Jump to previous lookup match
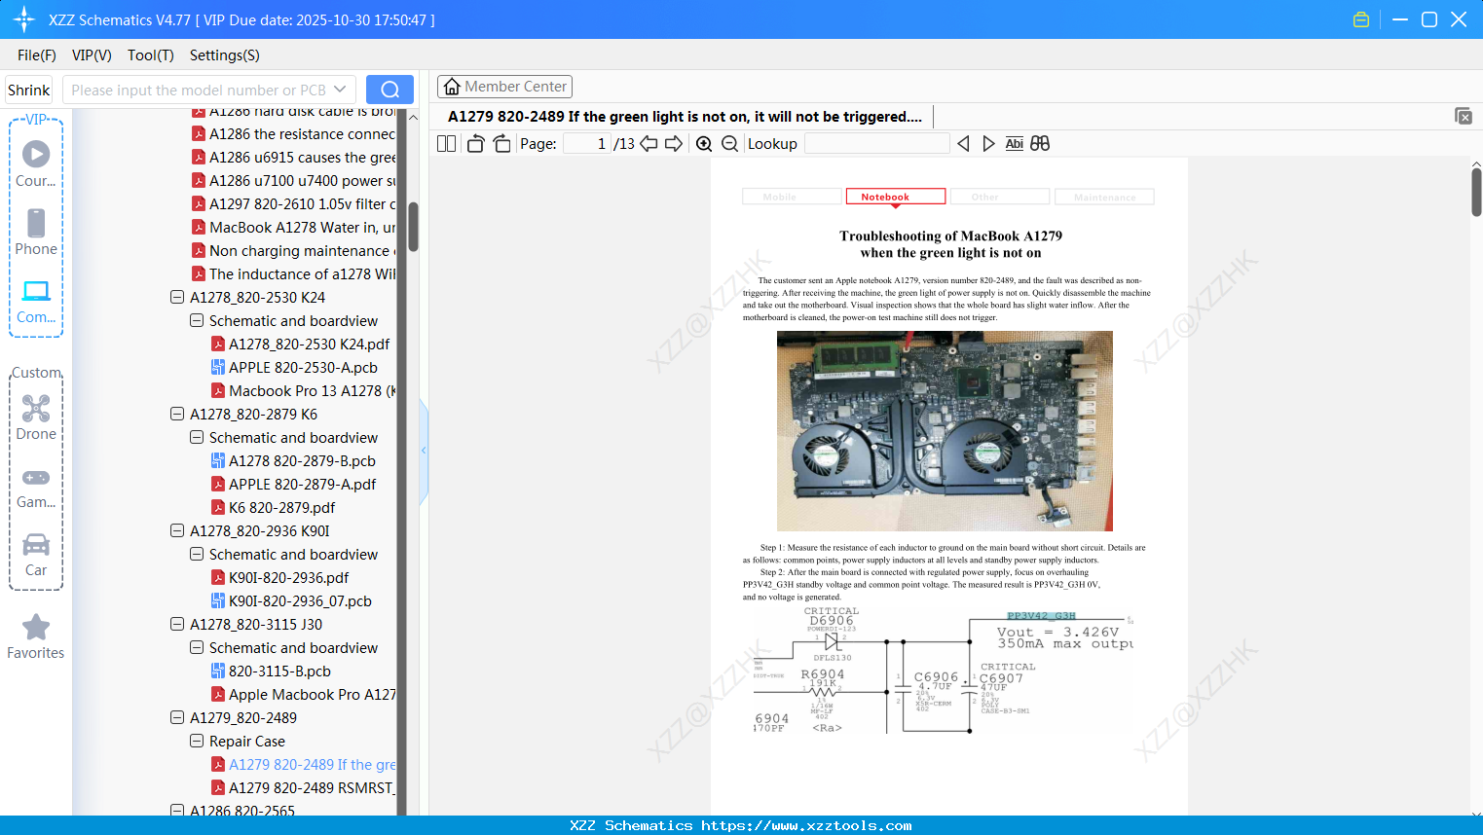 point(963,144)
